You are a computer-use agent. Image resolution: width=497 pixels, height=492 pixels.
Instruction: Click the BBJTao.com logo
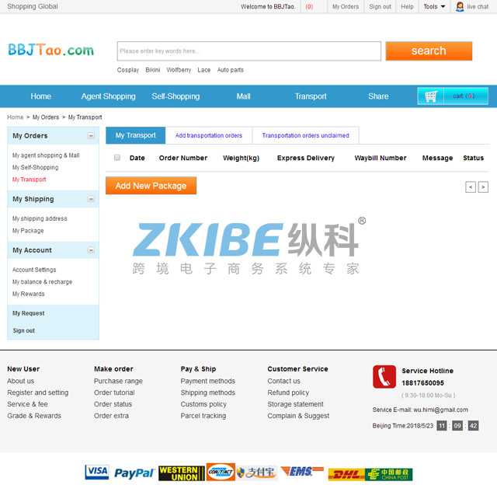click(50, 50)
